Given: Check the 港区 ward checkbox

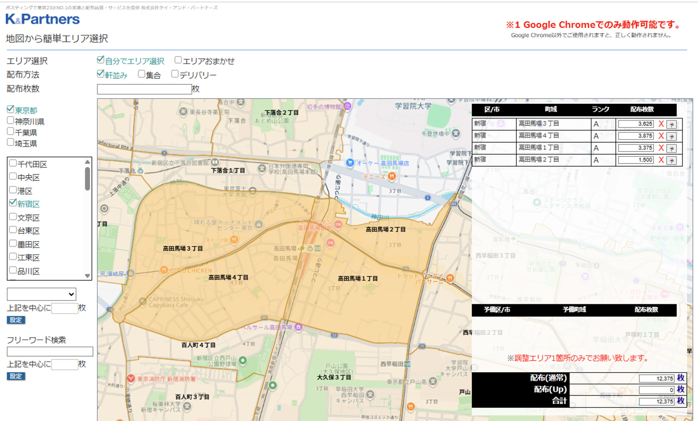Looking at the screenshot, I should tap(13, 190).
